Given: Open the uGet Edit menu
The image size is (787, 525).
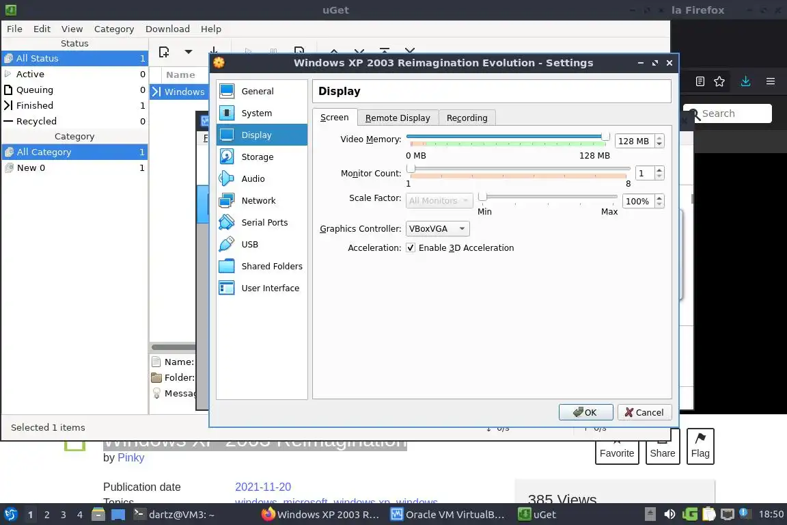Looking at the screenshot, I should (x=42, y=29).
